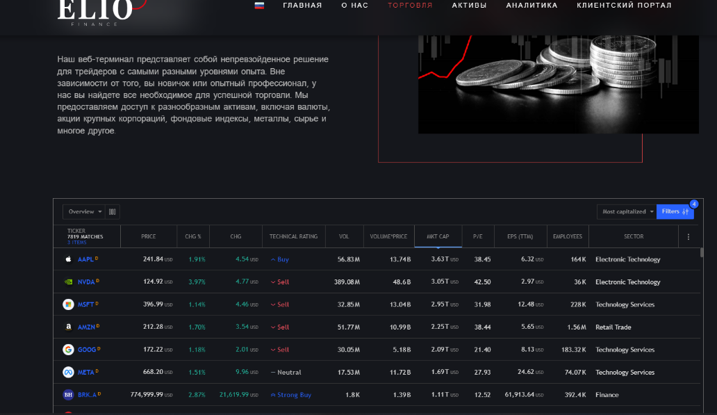Click the Berkshire Hathaway BH logo icon
Image resolution: width=717 pixels, height=415 pixels.
click(68, 394)
